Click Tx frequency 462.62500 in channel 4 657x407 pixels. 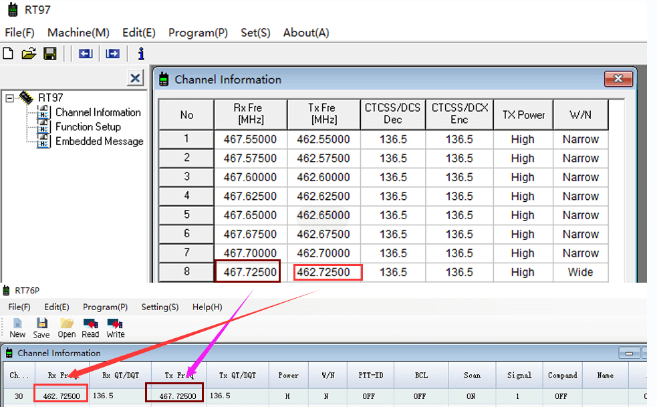tap(323, 196)
